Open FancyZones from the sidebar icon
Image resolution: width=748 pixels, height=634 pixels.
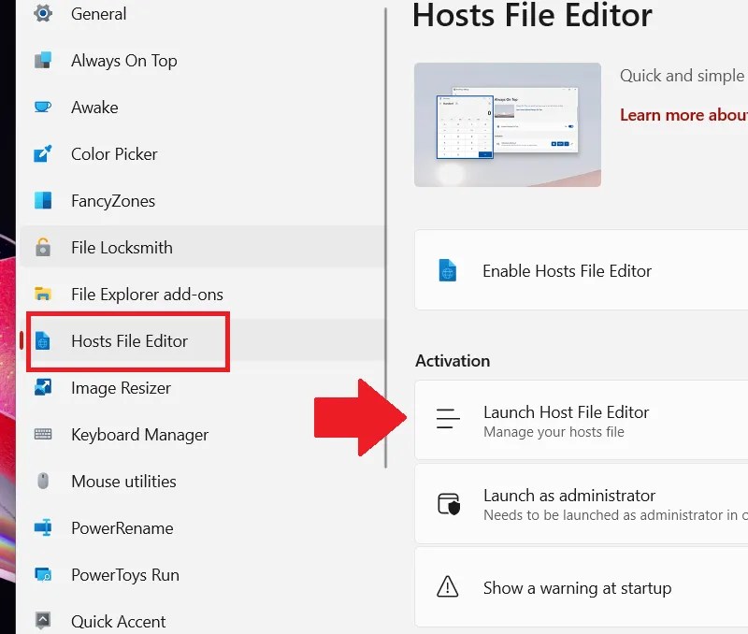click(x=41, y=200)
